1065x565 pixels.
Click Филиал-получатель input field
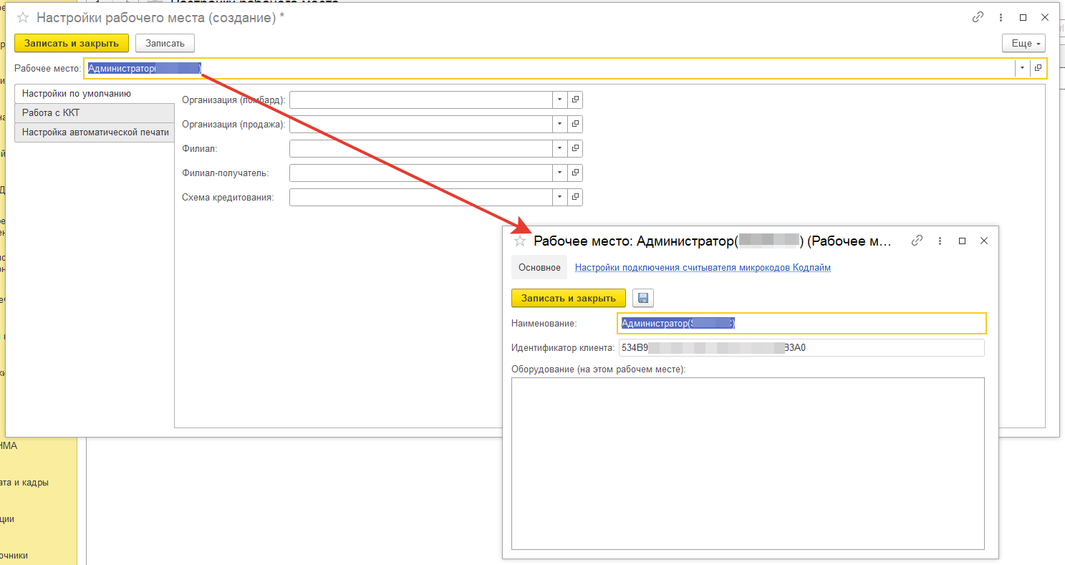click(x=421, y=173)
